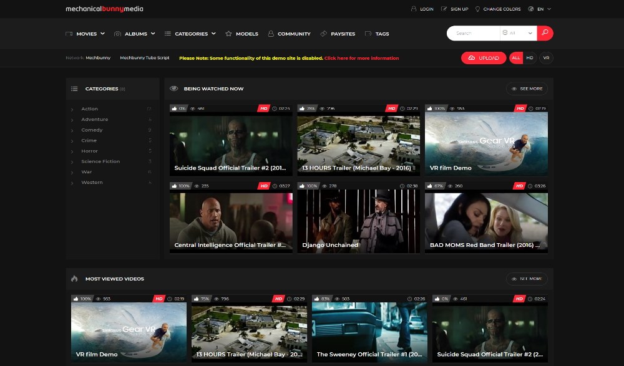Image resolution: width=624 pixels, height=366 pixels.
Task: Open the Models menu item
Action: (x=246, y=34)
